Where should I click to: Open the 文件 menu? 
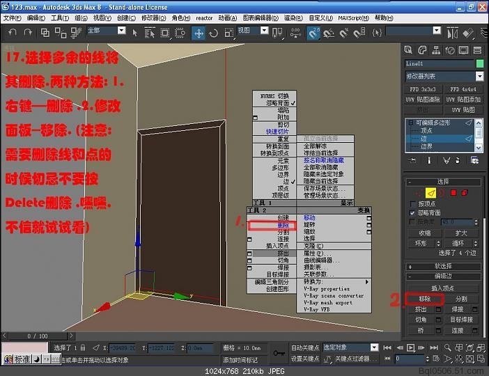coord(13,18)
